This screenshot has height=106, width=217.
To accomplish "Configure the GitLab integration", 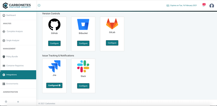I will coord(112,43).
